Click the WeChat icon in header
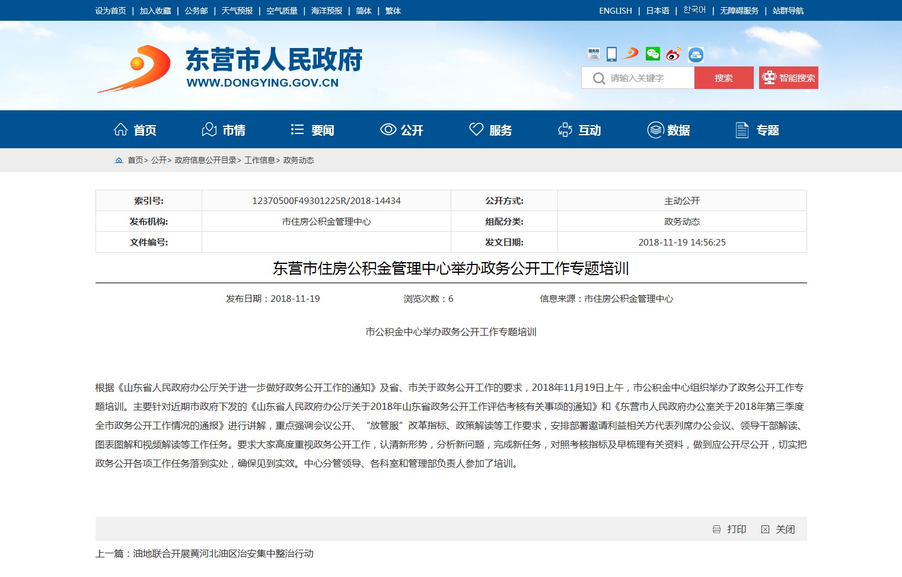 (x=652, y=54)
